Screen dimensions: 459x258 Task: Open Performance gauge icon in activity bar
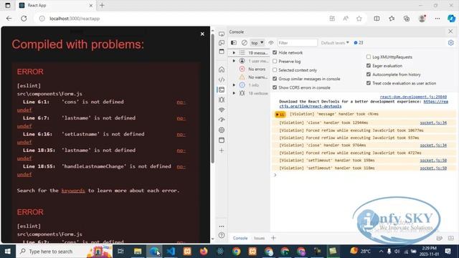[222, 120]
